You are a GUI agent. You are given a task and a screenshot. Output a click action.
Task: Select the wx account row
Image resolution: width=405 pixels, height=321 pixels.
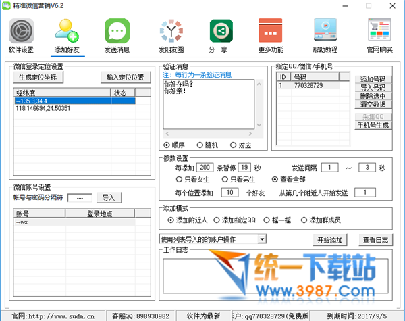(75, 222)
